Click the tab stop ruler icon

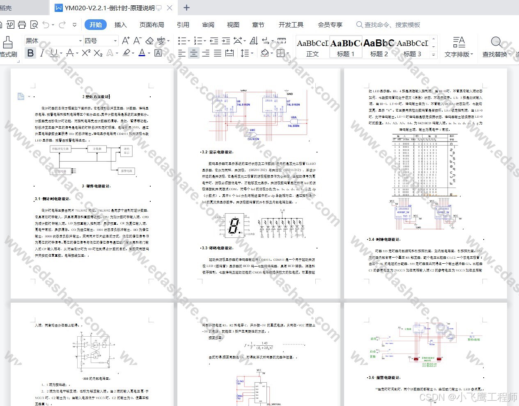pyautogui.click(x=281, y=41)
